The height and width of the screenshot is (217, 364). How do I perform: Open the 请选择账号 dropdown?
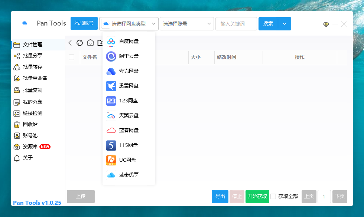[186, 24]
